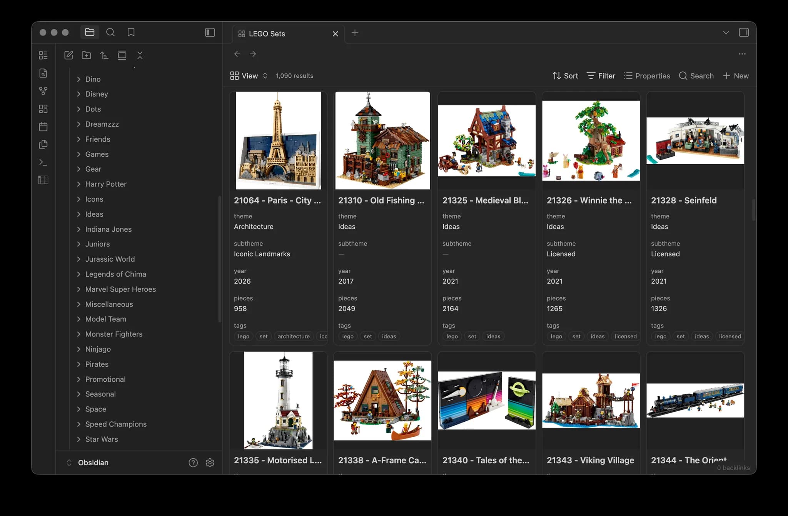Open the 21343 - Viking Village title
Image resolution: width=788 pixels, height=516 pixels.
[x=590, y=461]
